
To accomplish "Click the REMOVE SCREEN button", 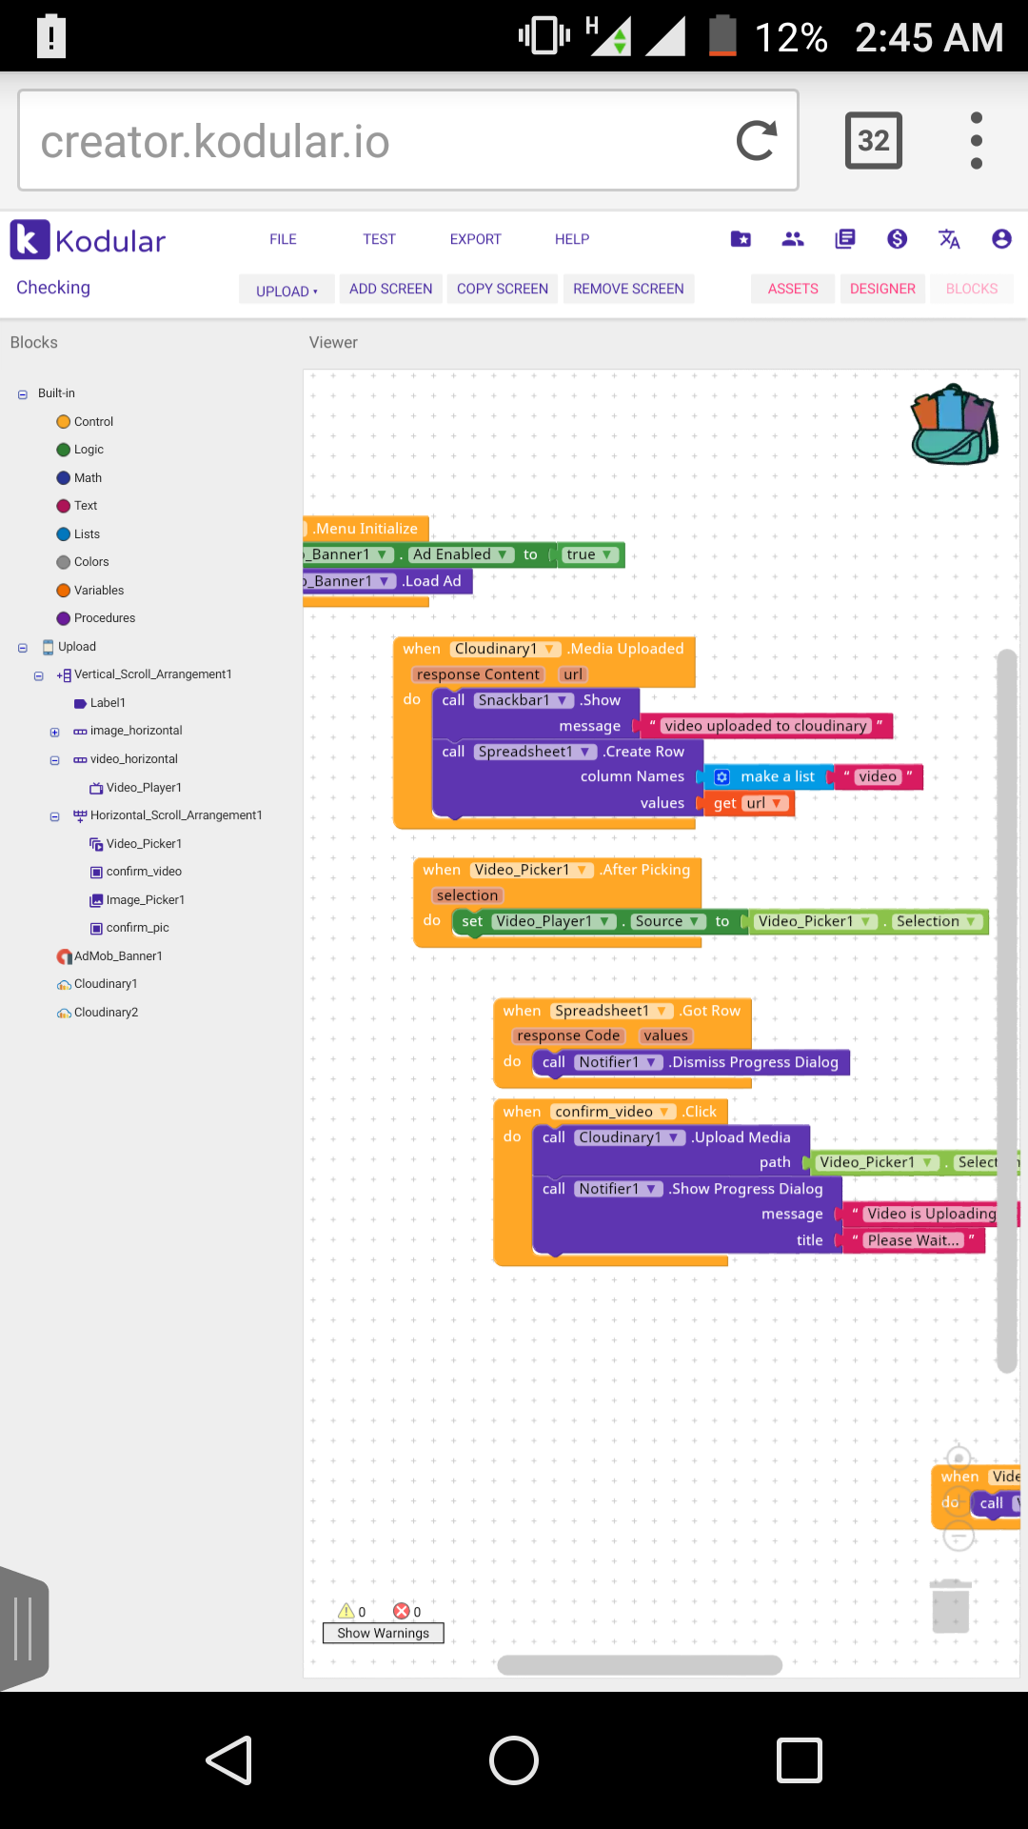I will point(628,289).
